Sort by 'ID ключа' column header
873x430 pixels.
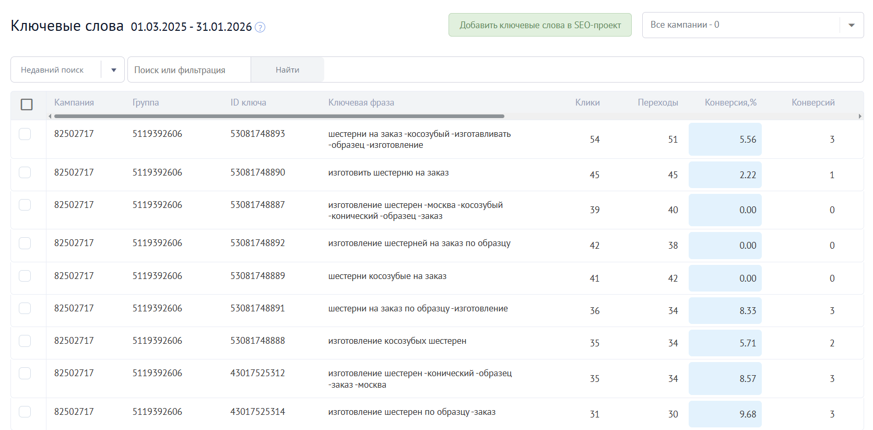pyautogui.click(x=249, y=102)
